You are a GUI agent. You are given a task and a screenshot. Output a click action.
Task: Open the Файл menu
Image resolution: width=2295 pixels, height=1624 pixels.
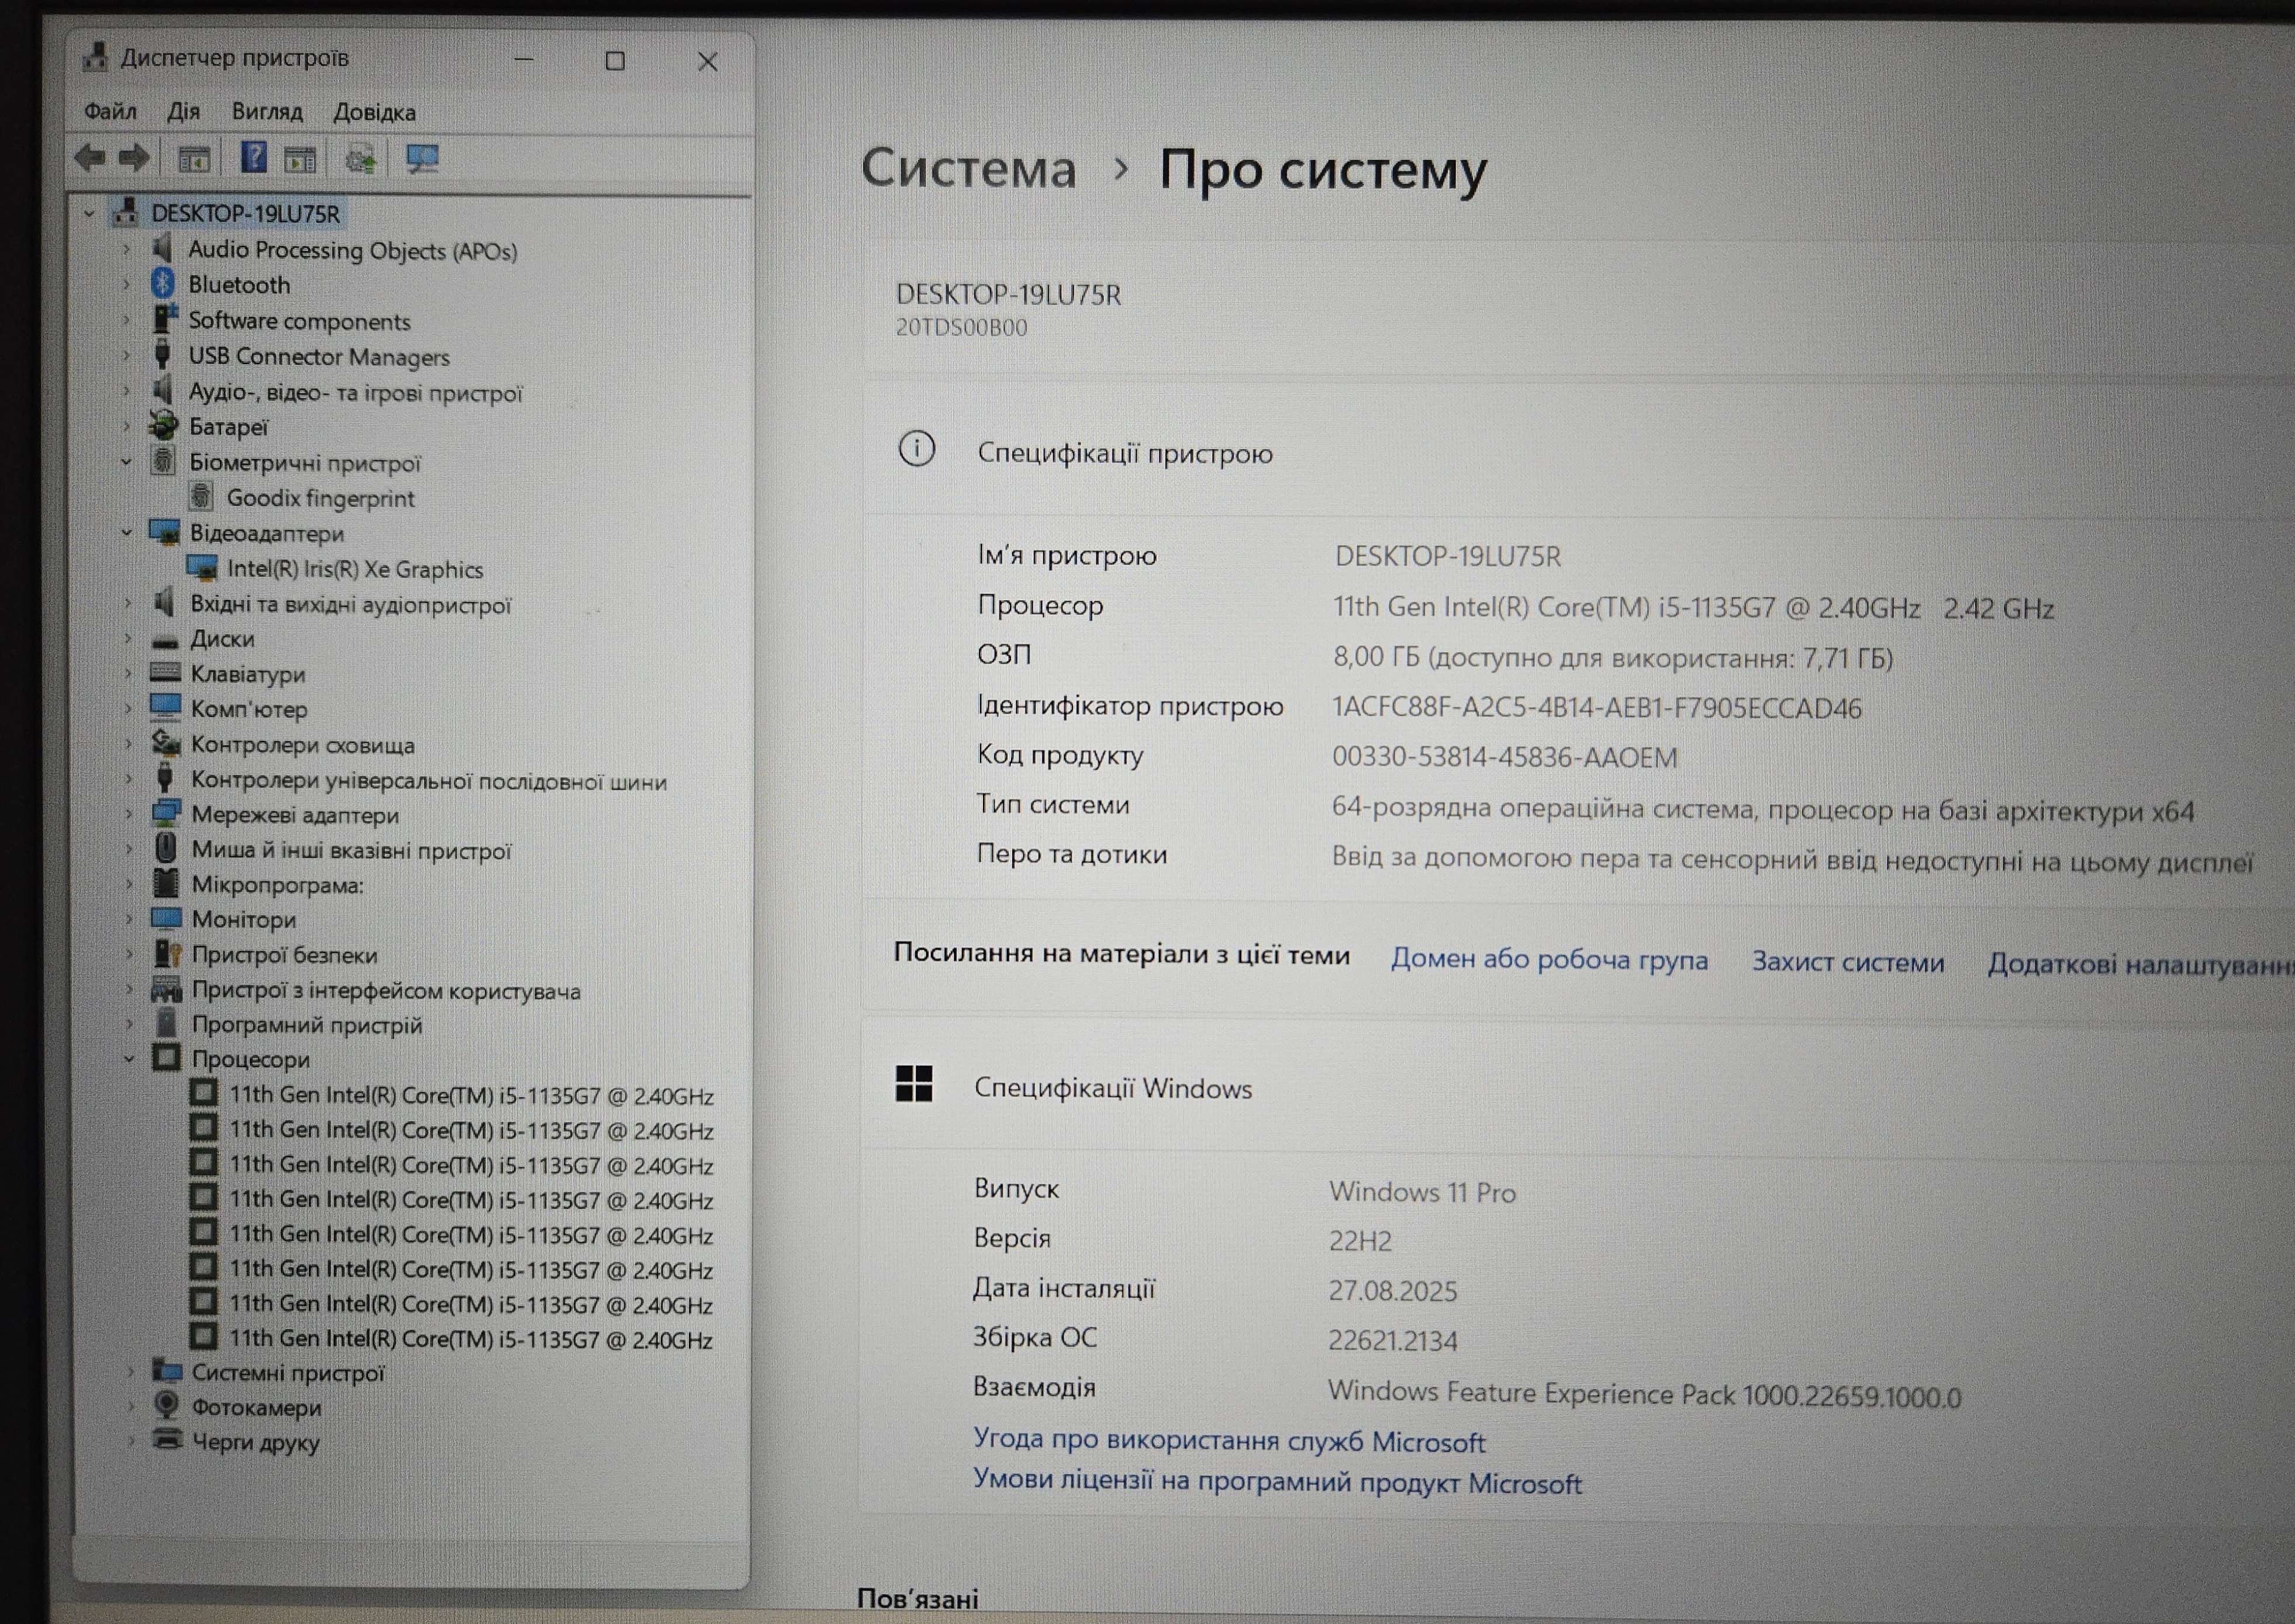[110, 111]
